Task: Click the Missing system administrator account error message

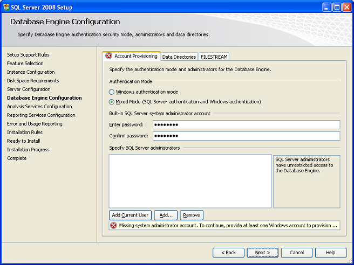Action: click(x=228, y=225)
